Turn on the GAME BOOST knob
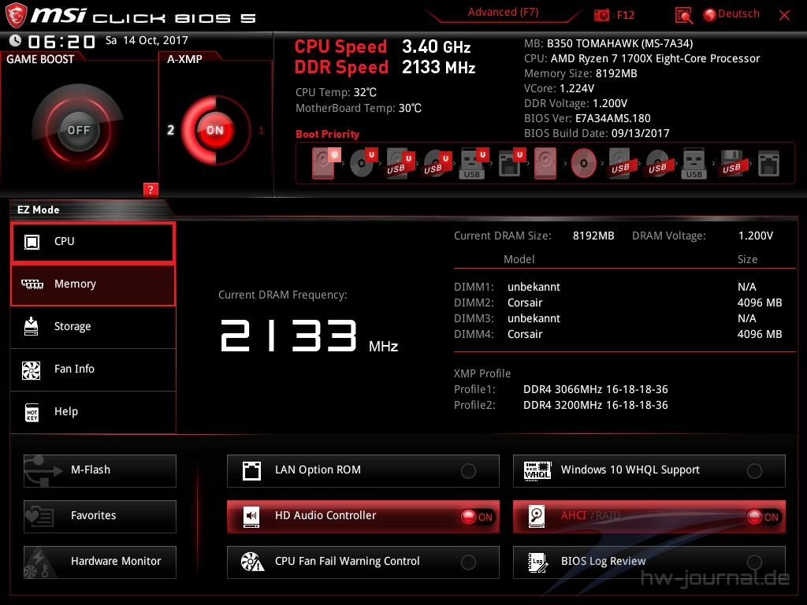 78,130
